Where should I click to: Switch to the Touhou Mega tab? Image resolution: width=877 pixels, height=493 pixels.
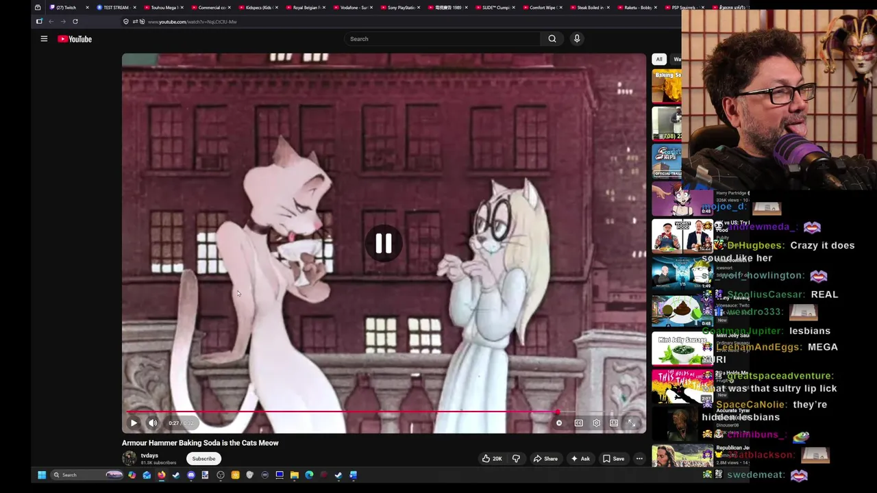[163, 8]
